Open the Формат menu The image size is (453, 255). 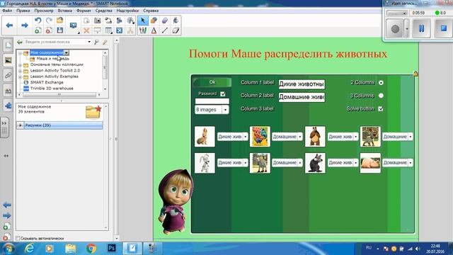[x=84, y=11]
